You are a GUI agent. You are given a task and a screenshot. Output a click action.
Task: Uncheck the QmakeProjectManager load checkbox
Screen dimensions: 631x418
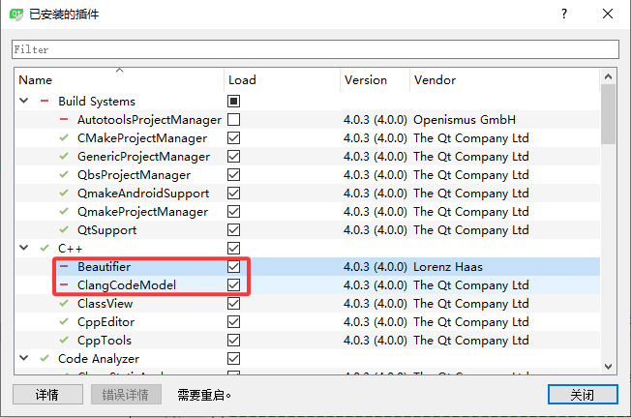pos(233,211)
